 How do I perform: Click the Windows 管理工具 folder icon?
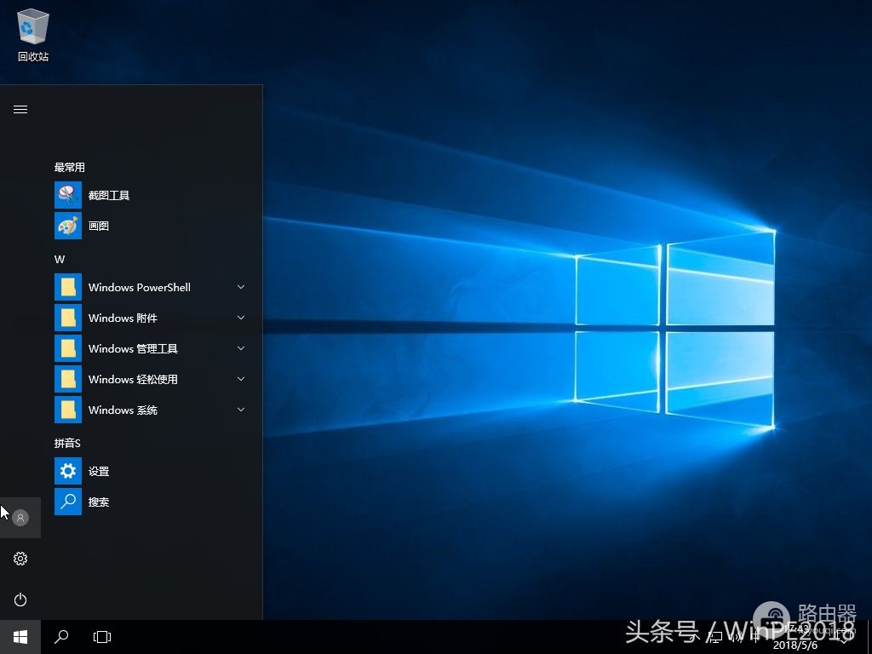(68, 348)
